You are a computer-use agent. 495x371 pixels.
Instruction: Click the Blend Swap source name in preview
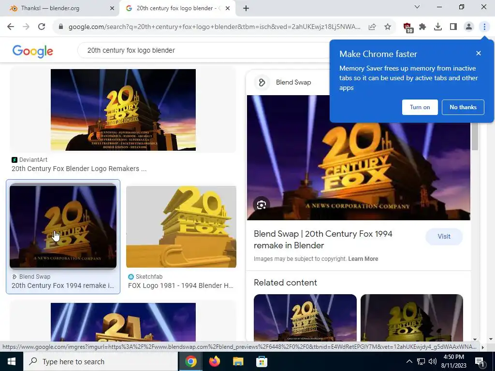(x=293, y=82)
